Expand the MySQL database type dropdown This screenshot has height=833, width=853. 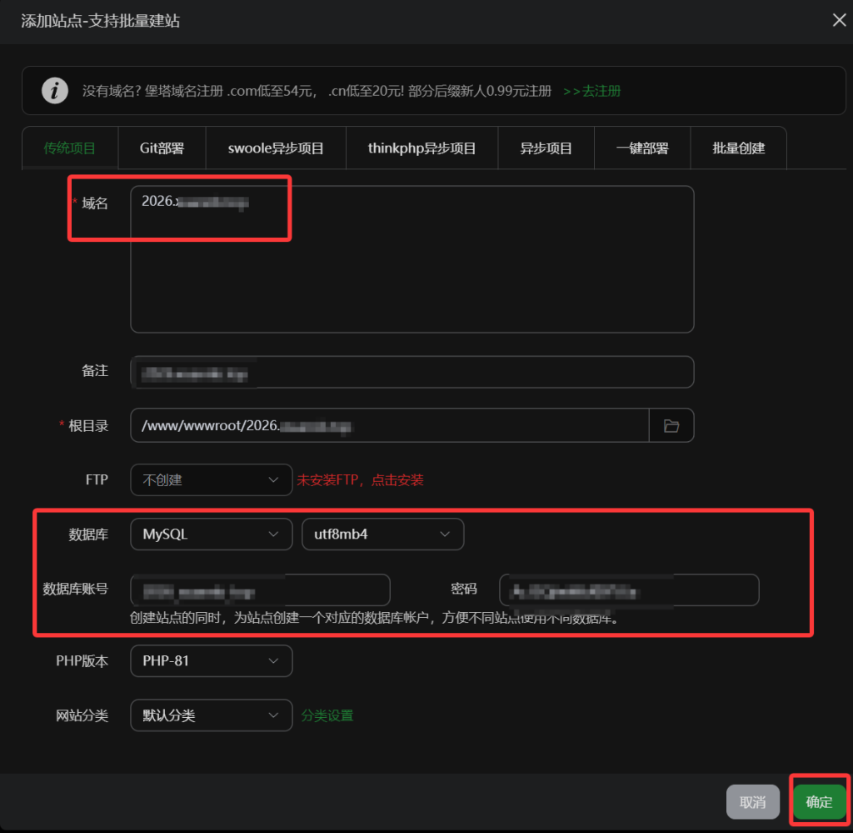point(211,534)
